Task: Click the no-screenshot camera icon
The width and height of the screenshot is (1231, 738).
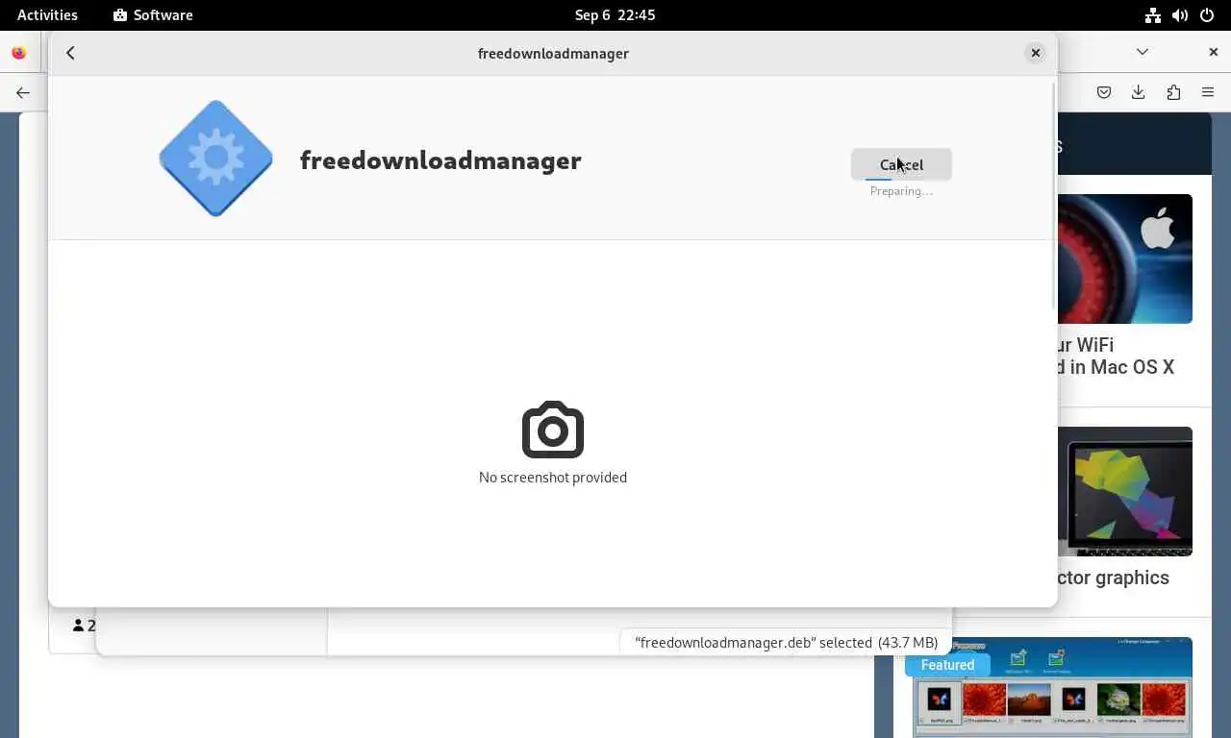Action: (x=553, y=430)
